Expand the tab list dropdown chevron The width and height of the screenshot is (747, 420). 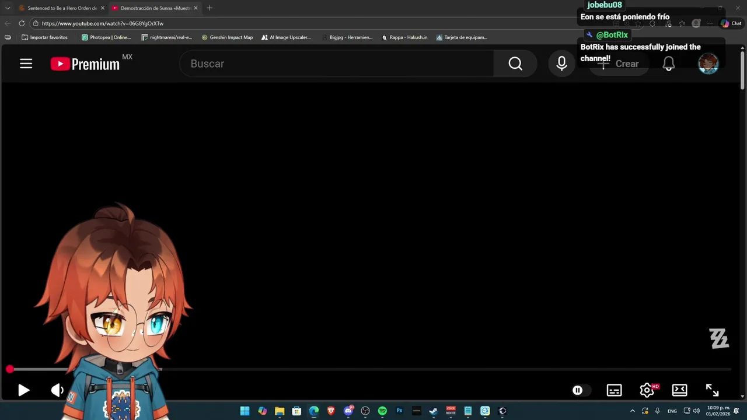tap(8, 8)
